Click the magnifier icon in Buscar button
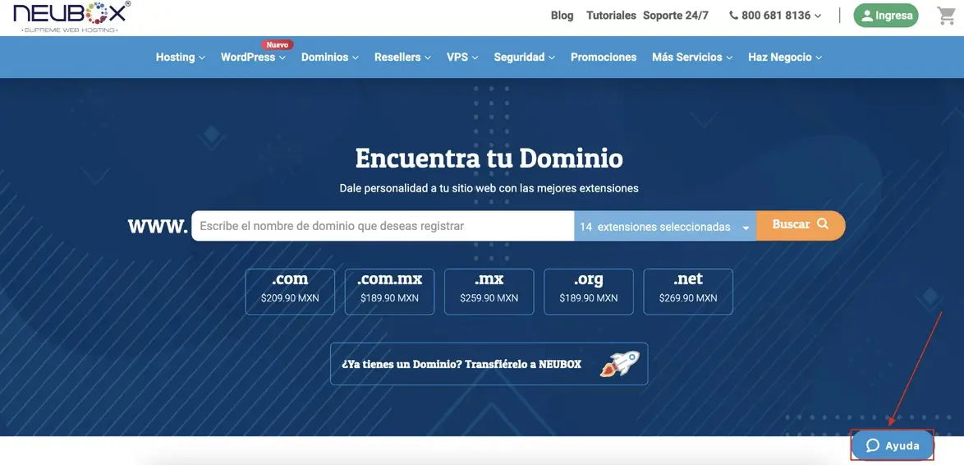Image resolution: width=964 pixels, height=465 pixels. 823,224
